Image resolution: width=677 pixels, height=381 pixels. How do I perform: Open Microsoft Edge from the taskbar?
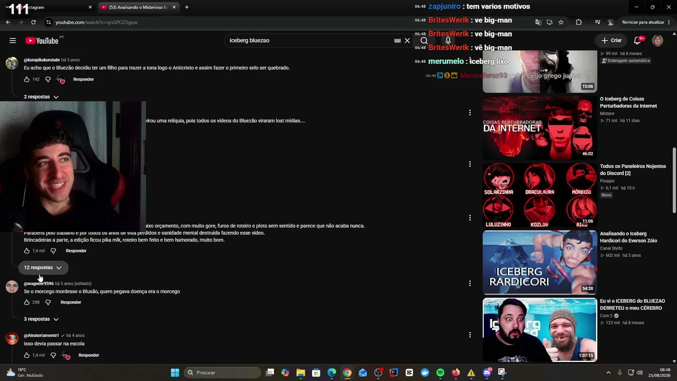[332, 373]
